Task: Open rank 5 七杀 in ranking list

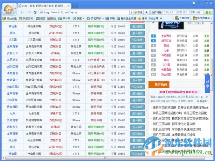Action: click(166, 50)
